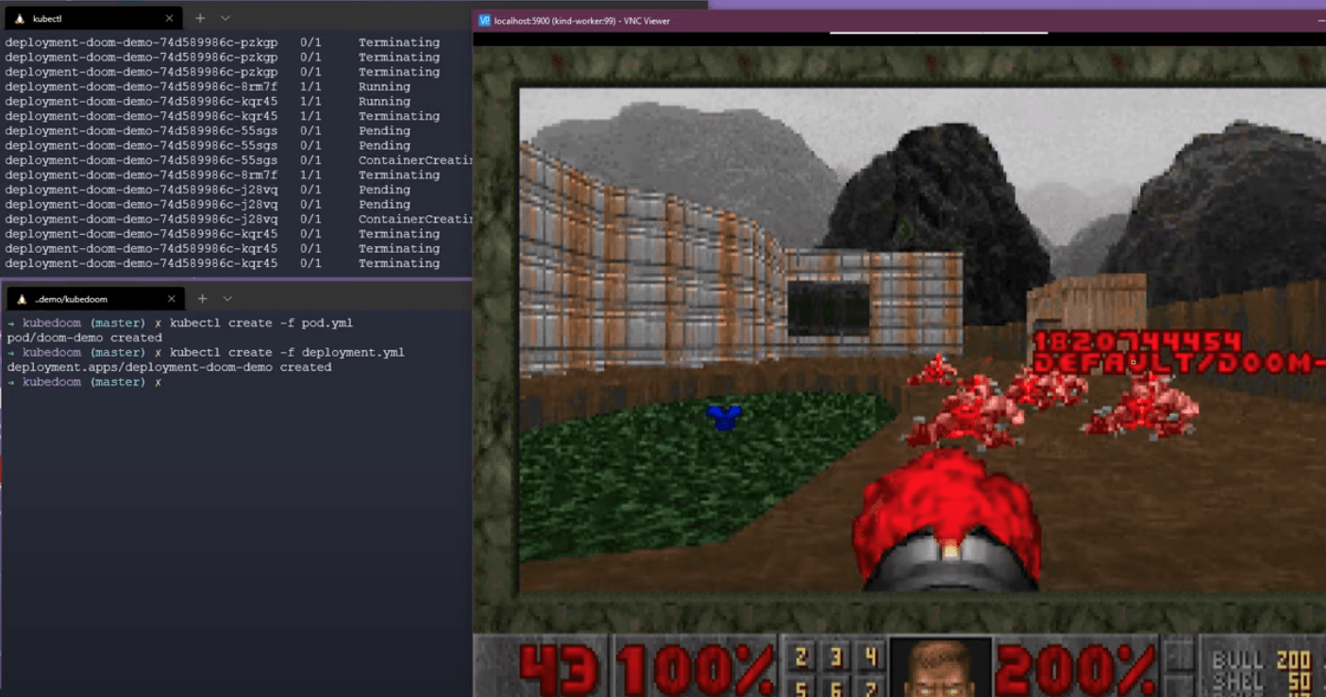Click the blue armor pickup on the grass
This screenshot has height=697, width=1326.
[x=724, y=417]
